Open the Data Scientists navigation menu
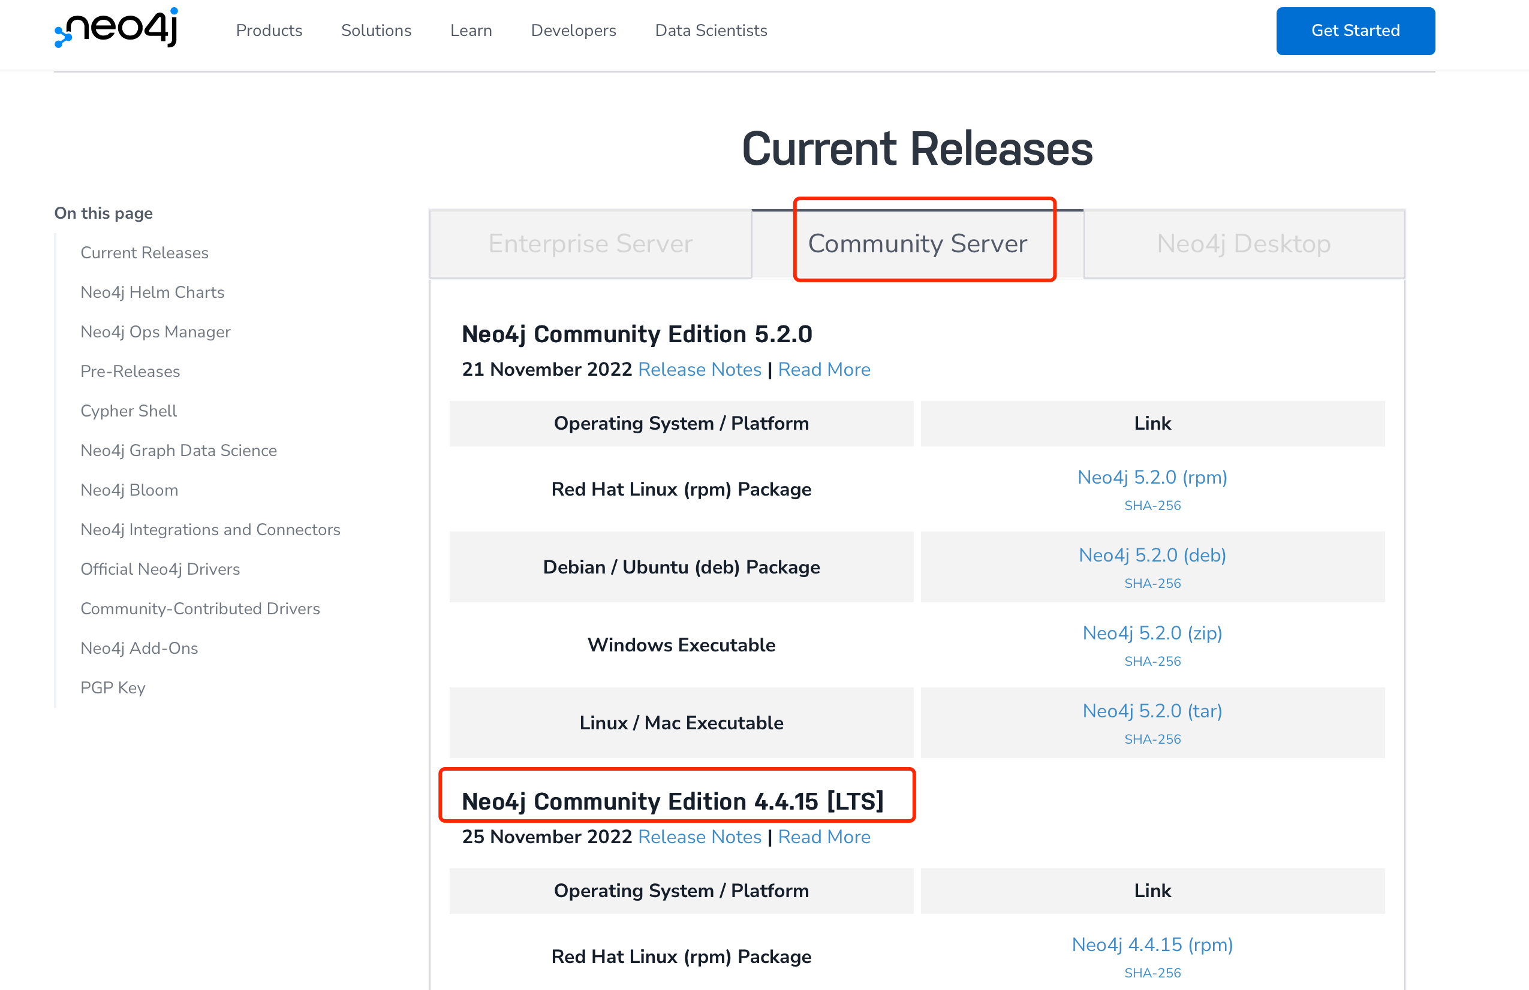 coord(711,30)
